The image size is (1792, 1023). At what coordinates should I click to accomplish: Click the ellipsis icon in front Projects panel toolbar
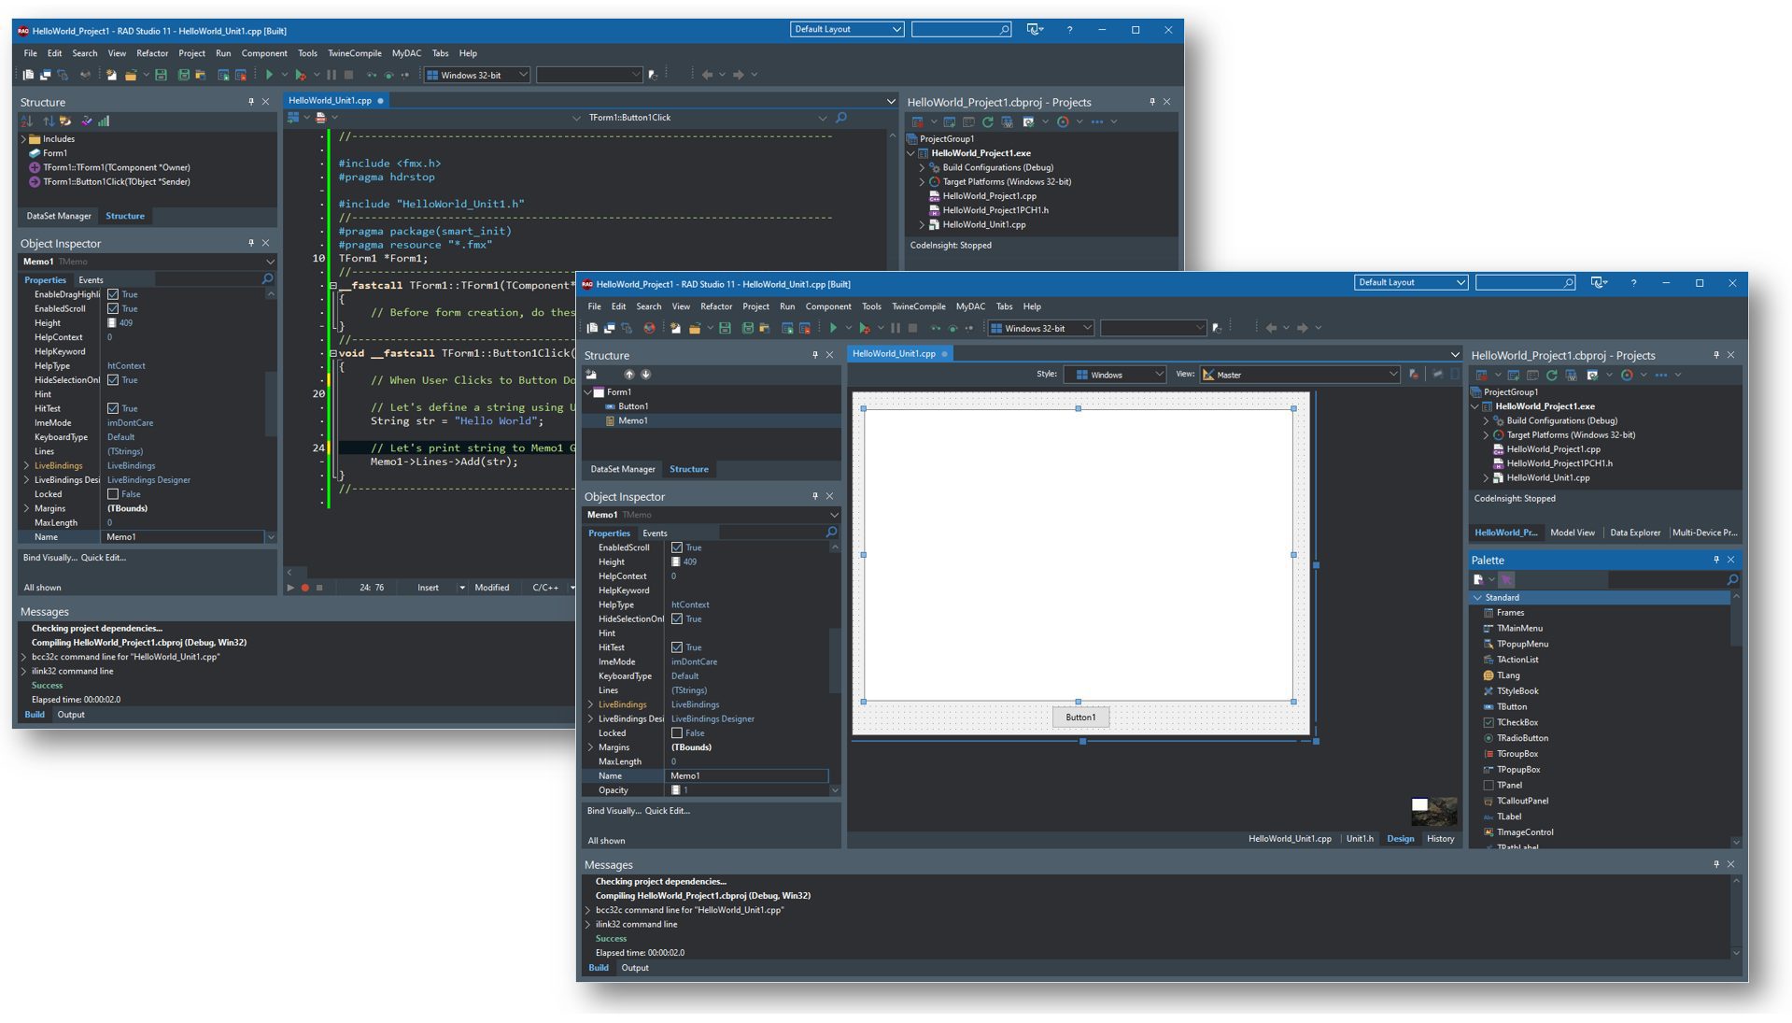1661,375
